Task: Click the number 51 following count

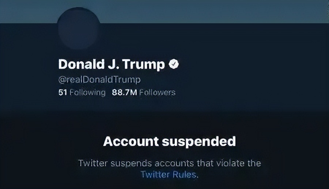Action: click(63, 92)
